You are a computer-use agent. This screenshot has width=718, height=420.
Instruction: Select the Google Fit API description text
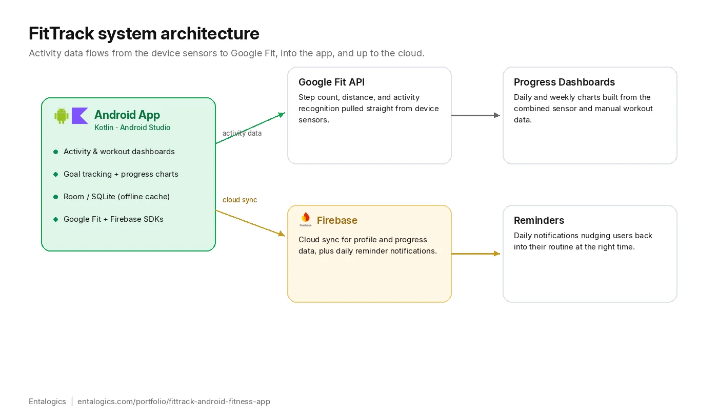point(369,109)
